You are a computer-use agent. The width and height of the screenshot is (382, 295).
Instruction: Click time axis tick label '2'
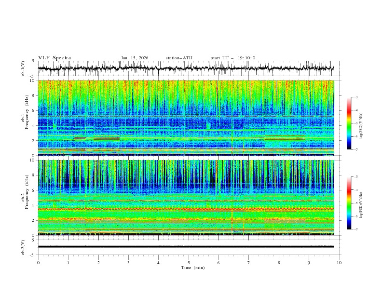point(98,263)
